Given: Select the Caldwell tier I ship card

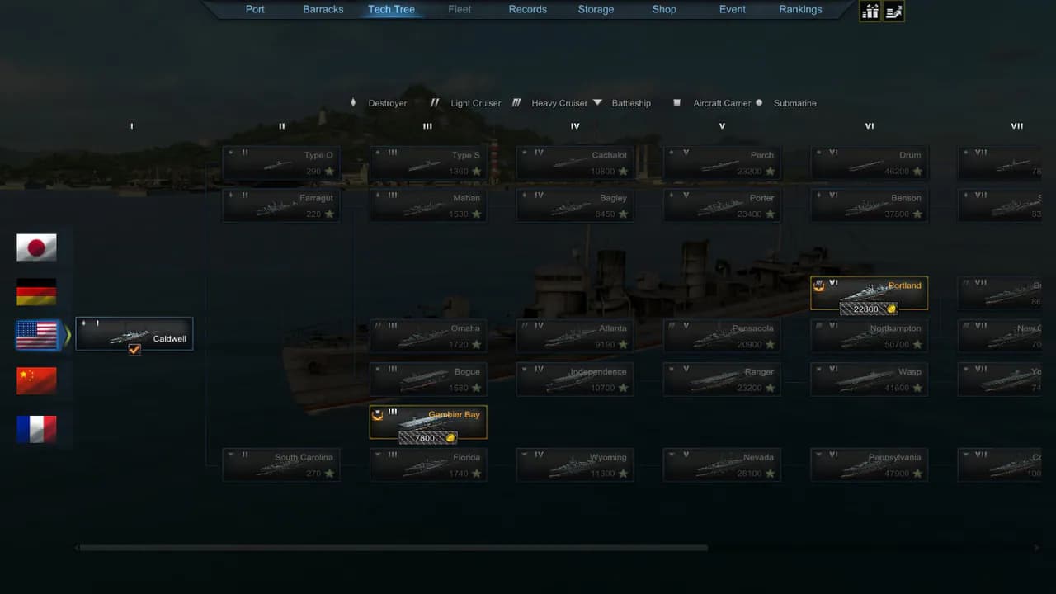Looking at the screenshot, I should tap(134, 333).
